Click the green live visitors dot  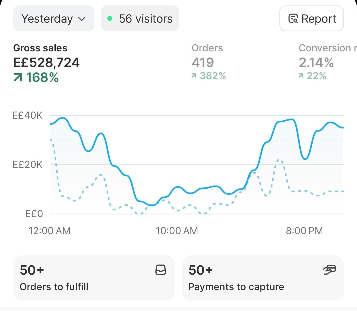click(x=110, y=19)
